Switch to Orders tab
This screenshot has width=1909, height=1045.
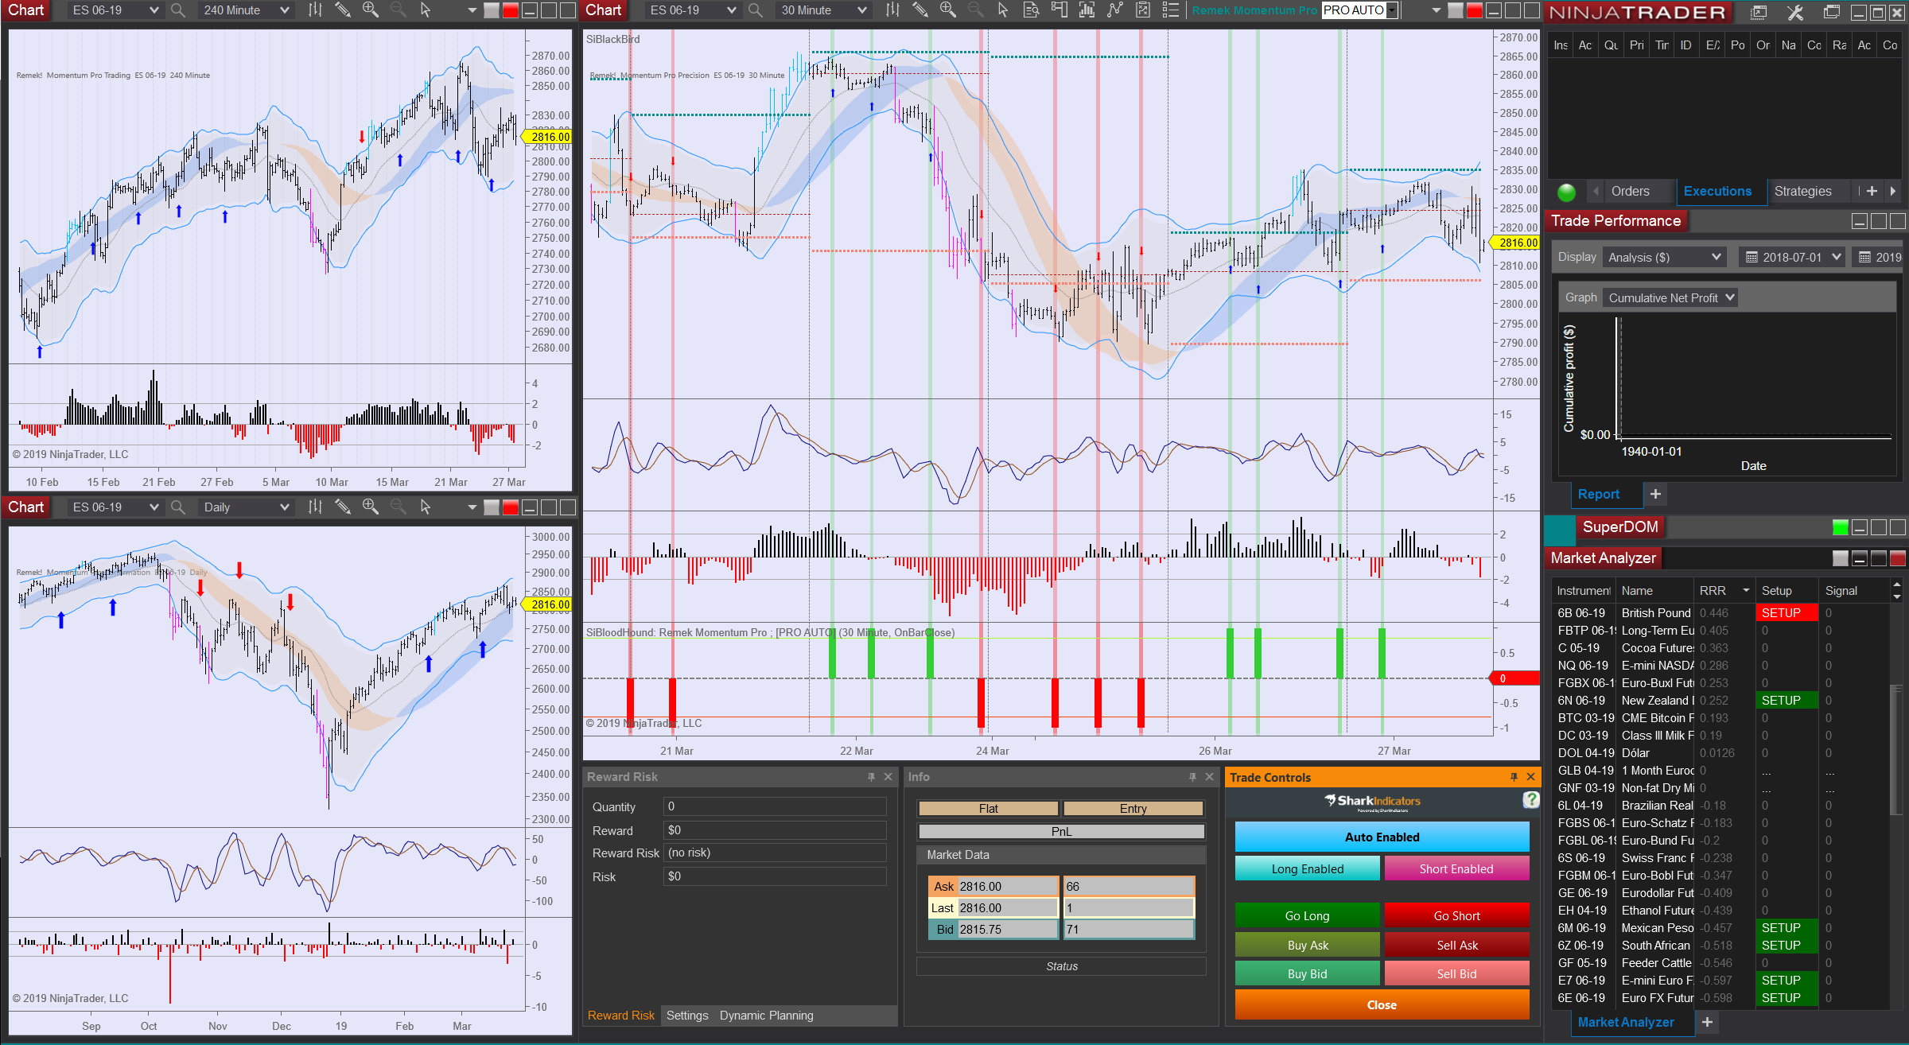pyautogui.click(x=1630, y=191)
